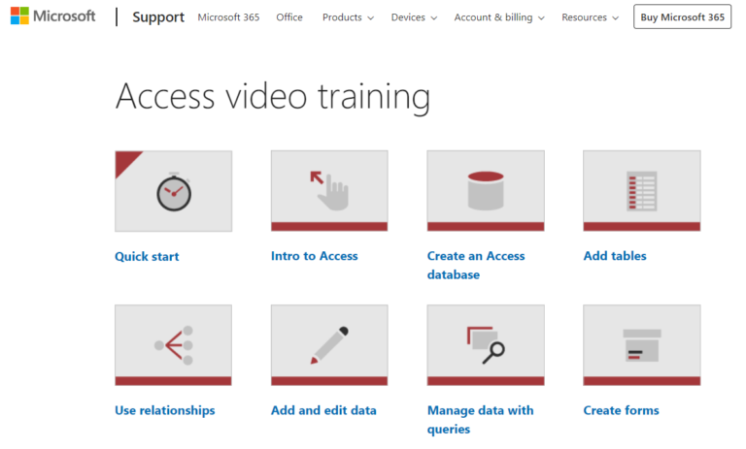This screenshot has width=746, height=449.
Task: Open the Account & billing dropdown
Action: point(499,17)
